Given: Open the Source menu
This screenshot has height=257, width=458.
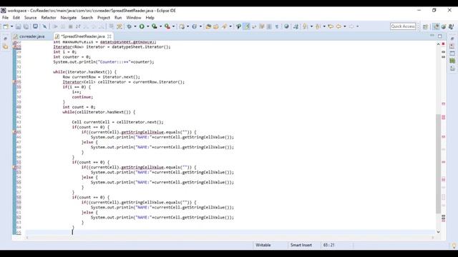Looking at the screenshot, I should [x=30, y=18].
